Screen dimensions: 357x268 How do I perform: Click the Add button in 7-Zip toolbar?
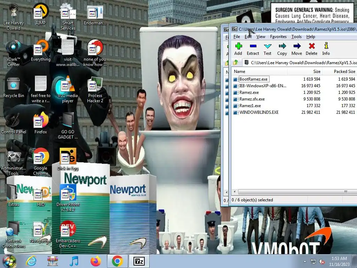point(238,49)
